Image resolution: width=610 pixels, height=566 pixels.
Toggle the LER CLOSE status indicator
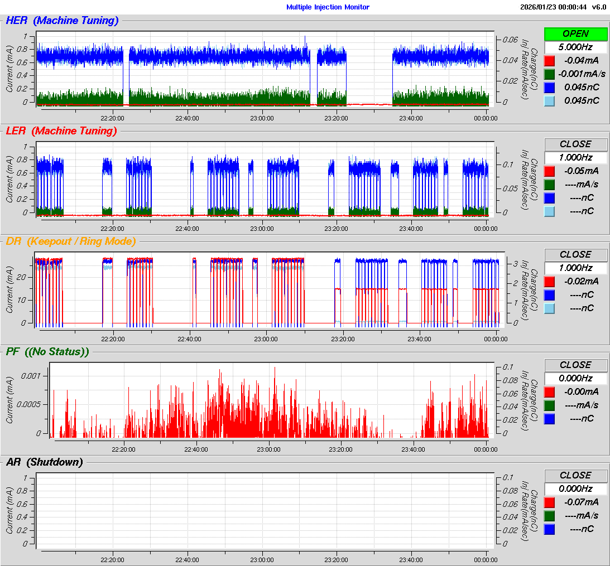coord(575,144)
